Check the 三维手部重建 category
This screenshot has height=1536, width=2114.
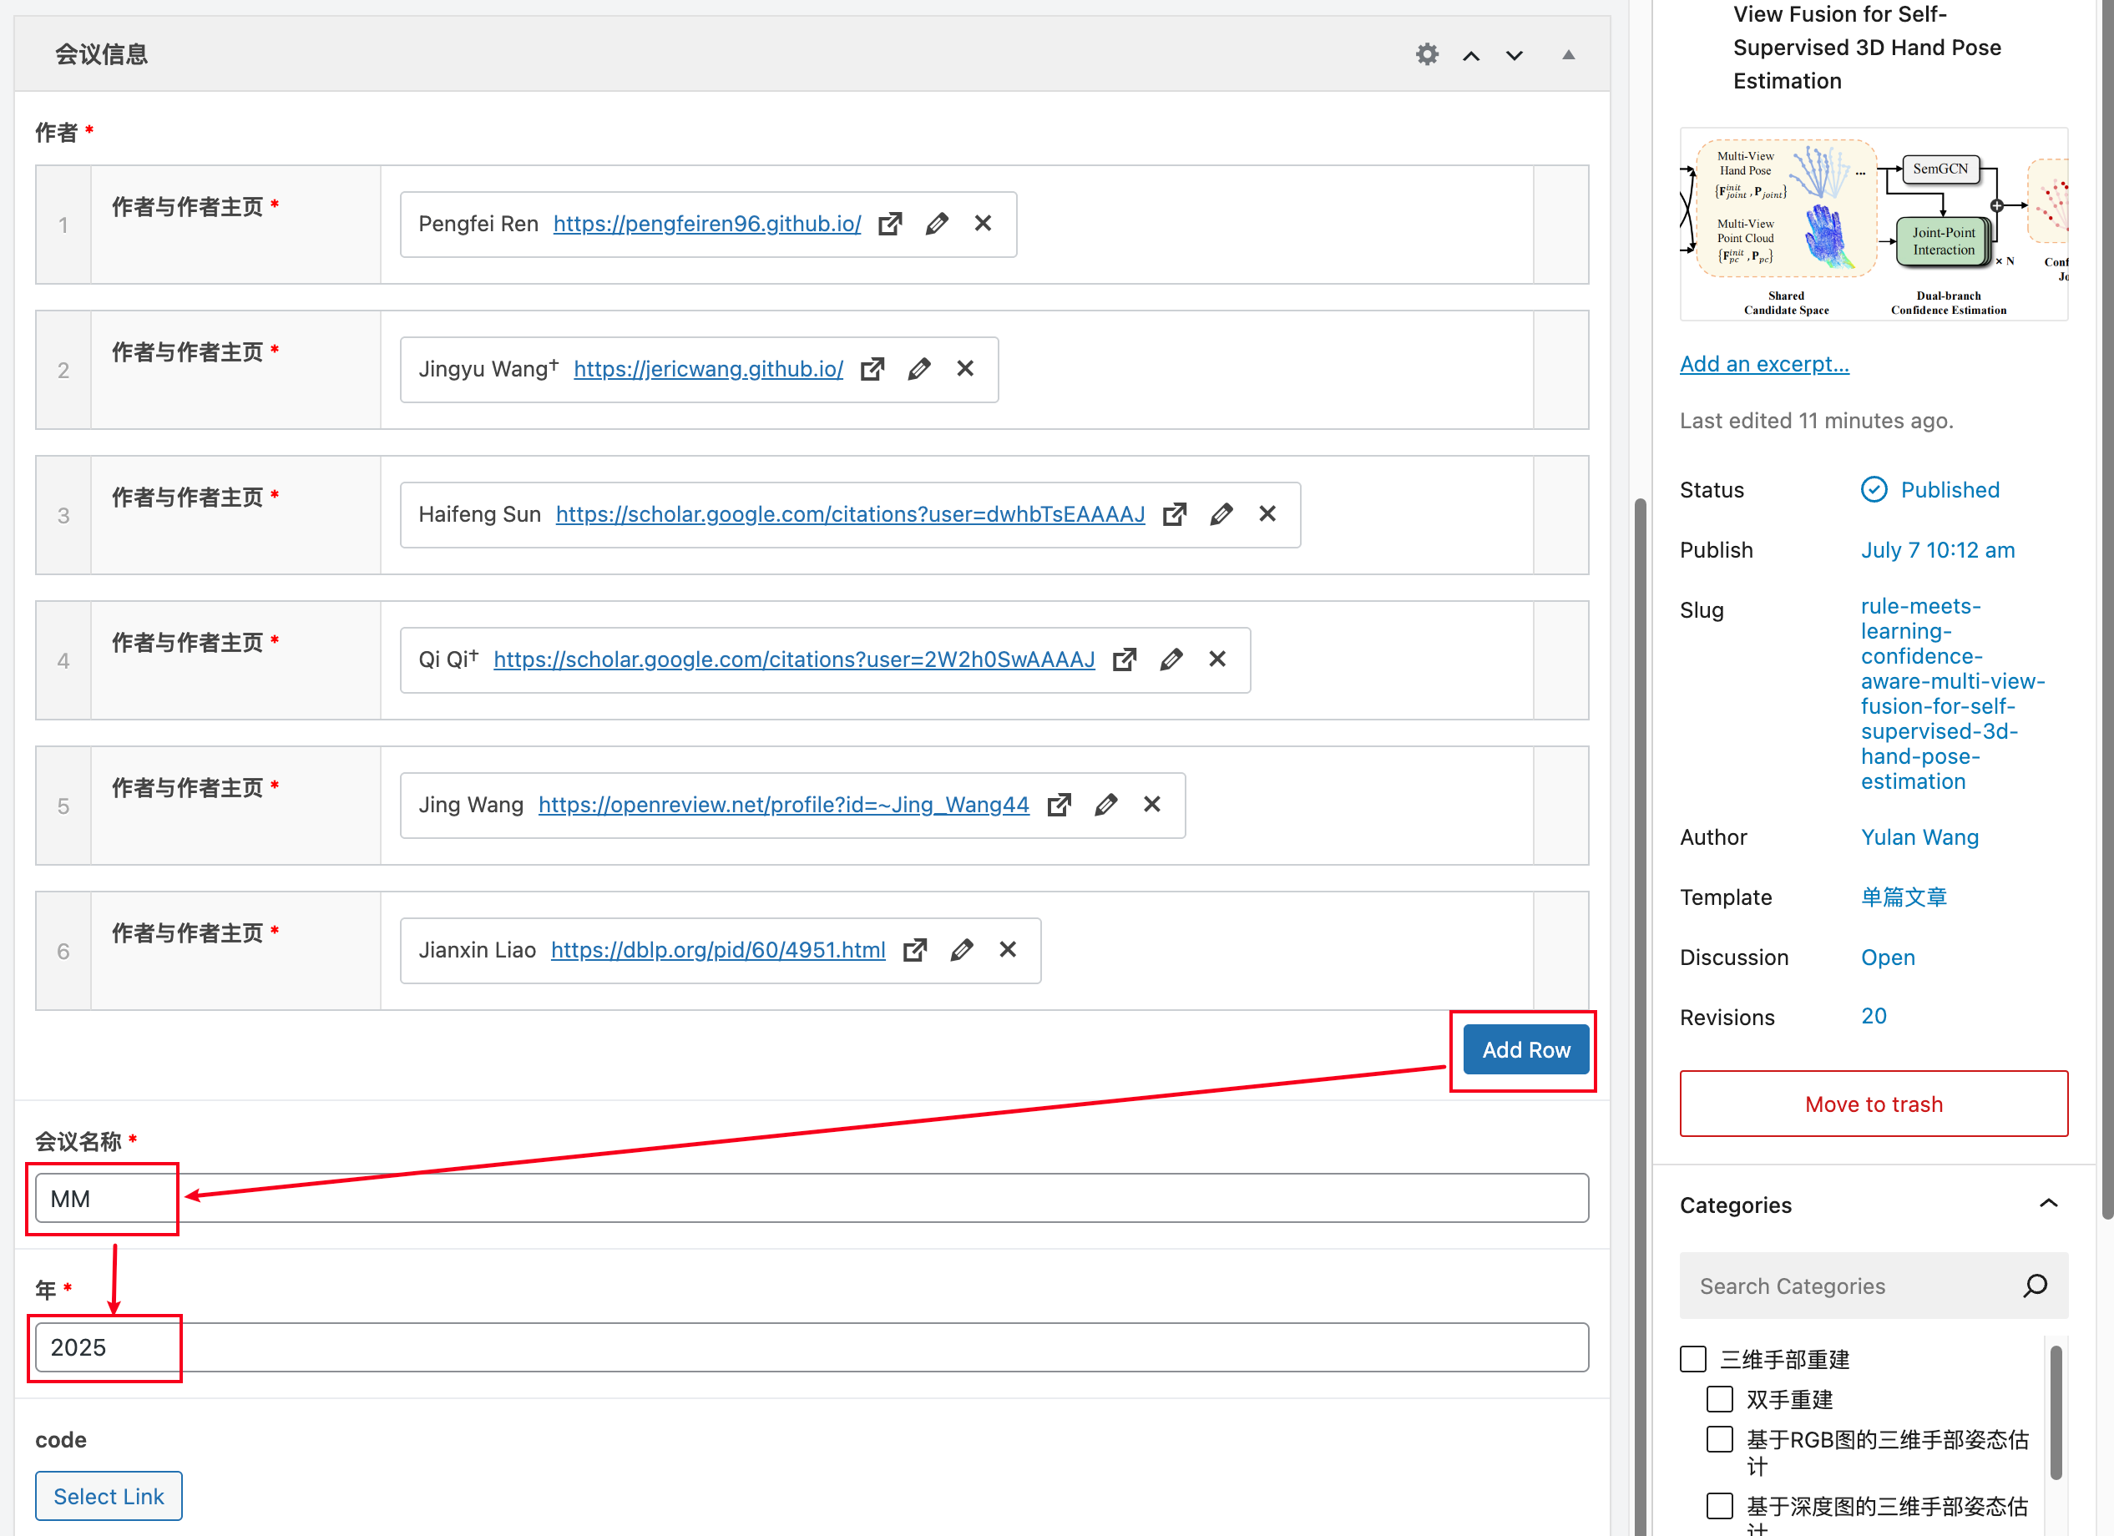pyautogui.click(x=1692, y=1359)
